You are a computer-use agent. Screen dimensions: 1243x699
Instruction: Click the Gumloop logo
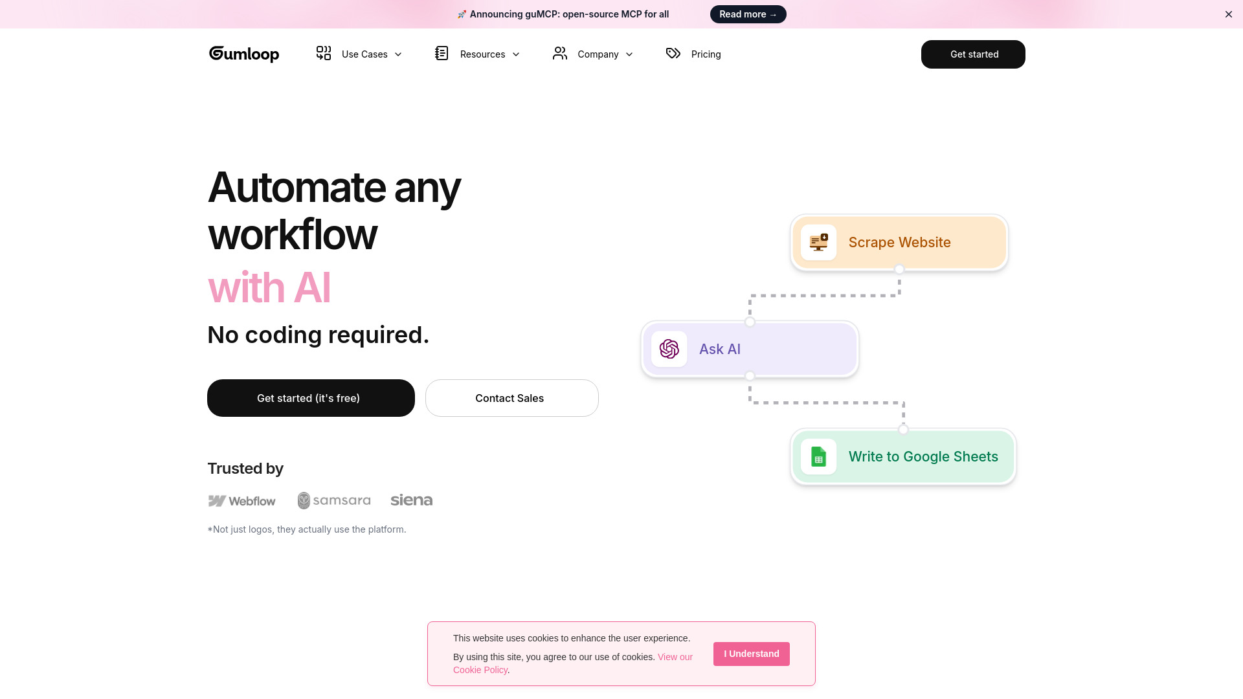point(243,54)
